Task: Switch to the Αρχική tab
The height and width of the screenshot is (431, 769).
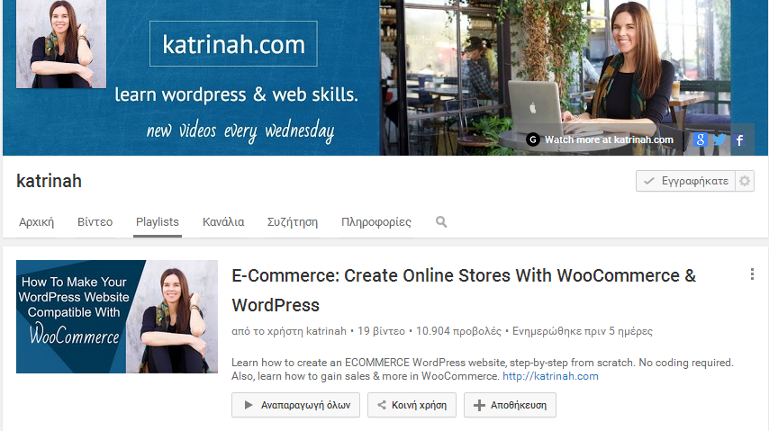Action: 37,221
